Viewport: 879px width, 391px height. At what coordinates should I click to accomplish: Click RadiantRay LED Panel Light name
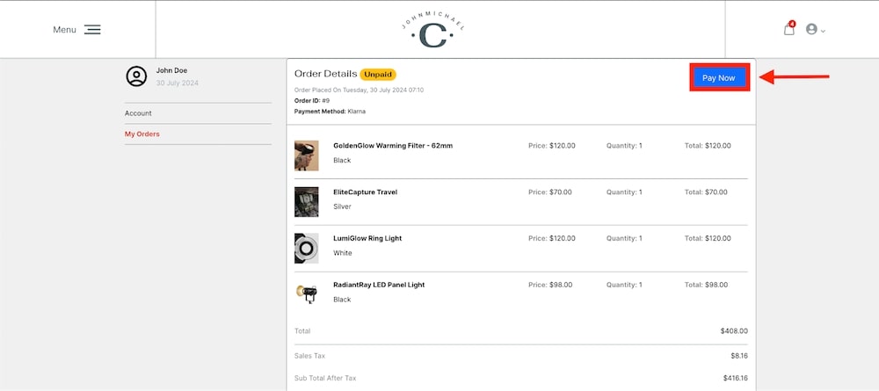[x=379, y=285]
